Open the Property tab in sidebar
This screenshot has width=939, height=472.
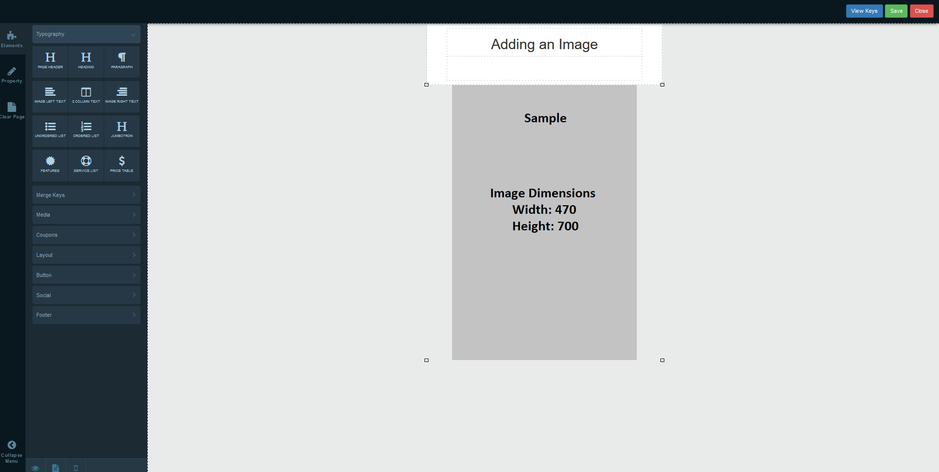coord(12,75)
